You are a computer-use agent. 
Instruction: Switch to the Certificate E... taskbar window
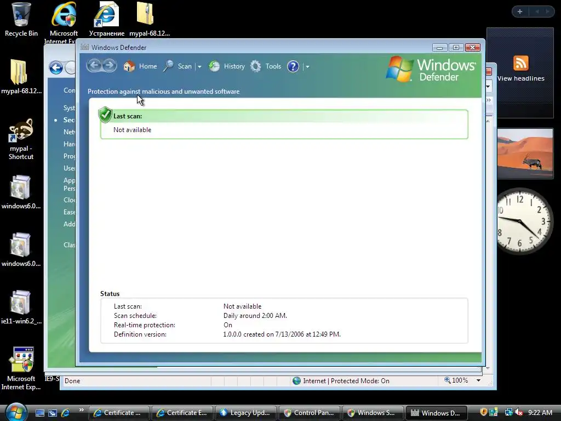point(182,413)
